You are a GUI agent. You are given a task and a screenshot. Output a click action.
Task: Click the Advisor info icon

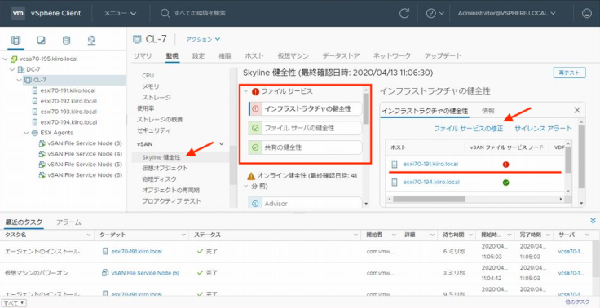256,204
